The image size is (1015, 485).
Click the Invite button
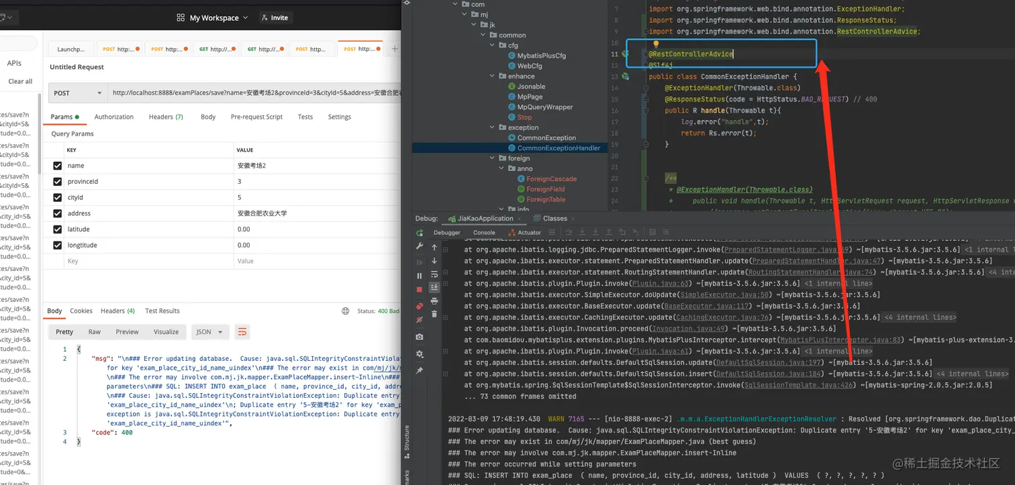275,17
